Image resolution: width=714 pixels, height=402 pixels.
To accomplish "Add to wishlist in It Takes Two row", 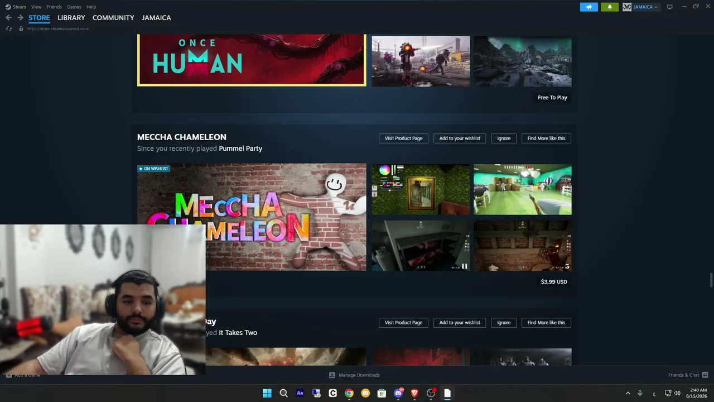I will coord(460,323).
